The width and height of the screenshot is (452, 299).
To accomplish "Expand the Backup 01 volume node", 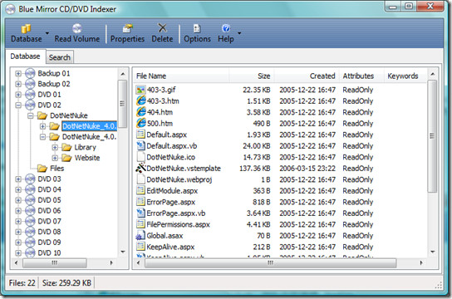I will click(x=18, y=73).
